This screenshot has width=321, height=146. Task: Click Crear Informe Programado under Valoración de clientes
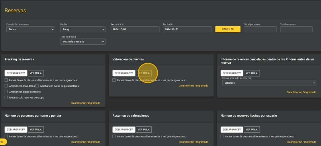193,86
